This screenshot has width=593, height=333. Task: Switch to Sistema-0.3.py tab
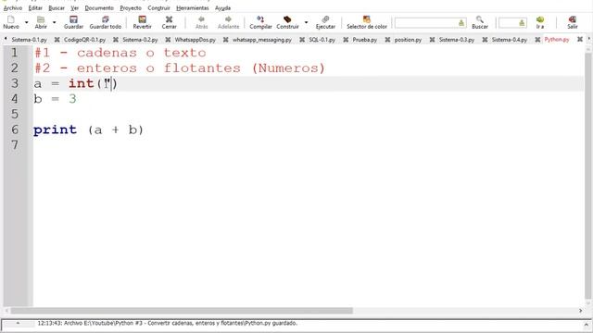457,40
